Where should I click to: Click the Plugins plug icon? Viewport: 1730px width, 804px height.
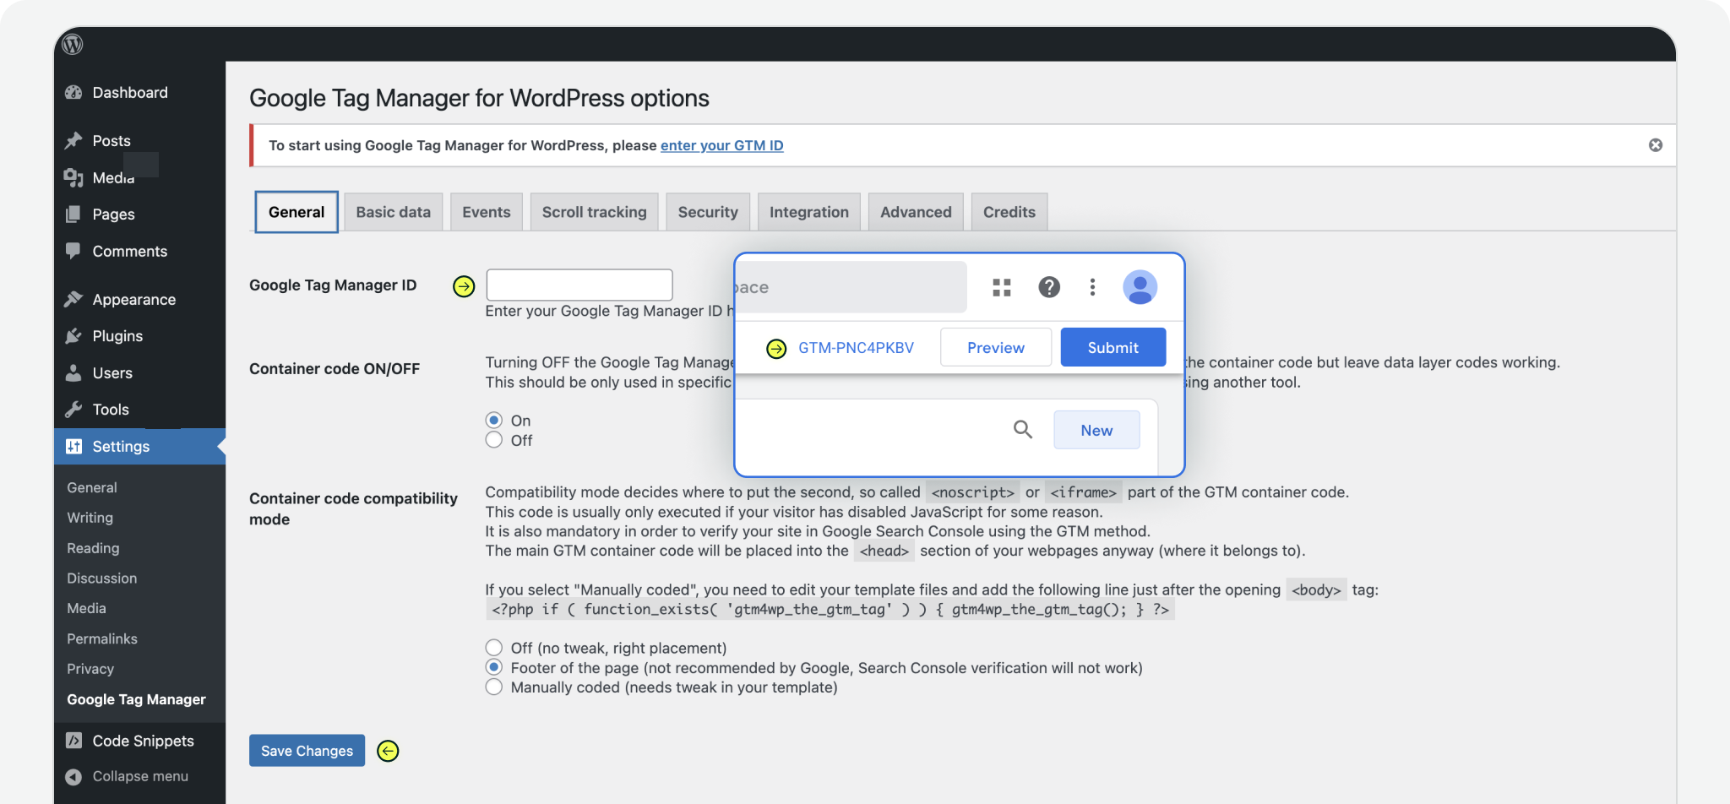pyautogui.click(x=73, y=336)
